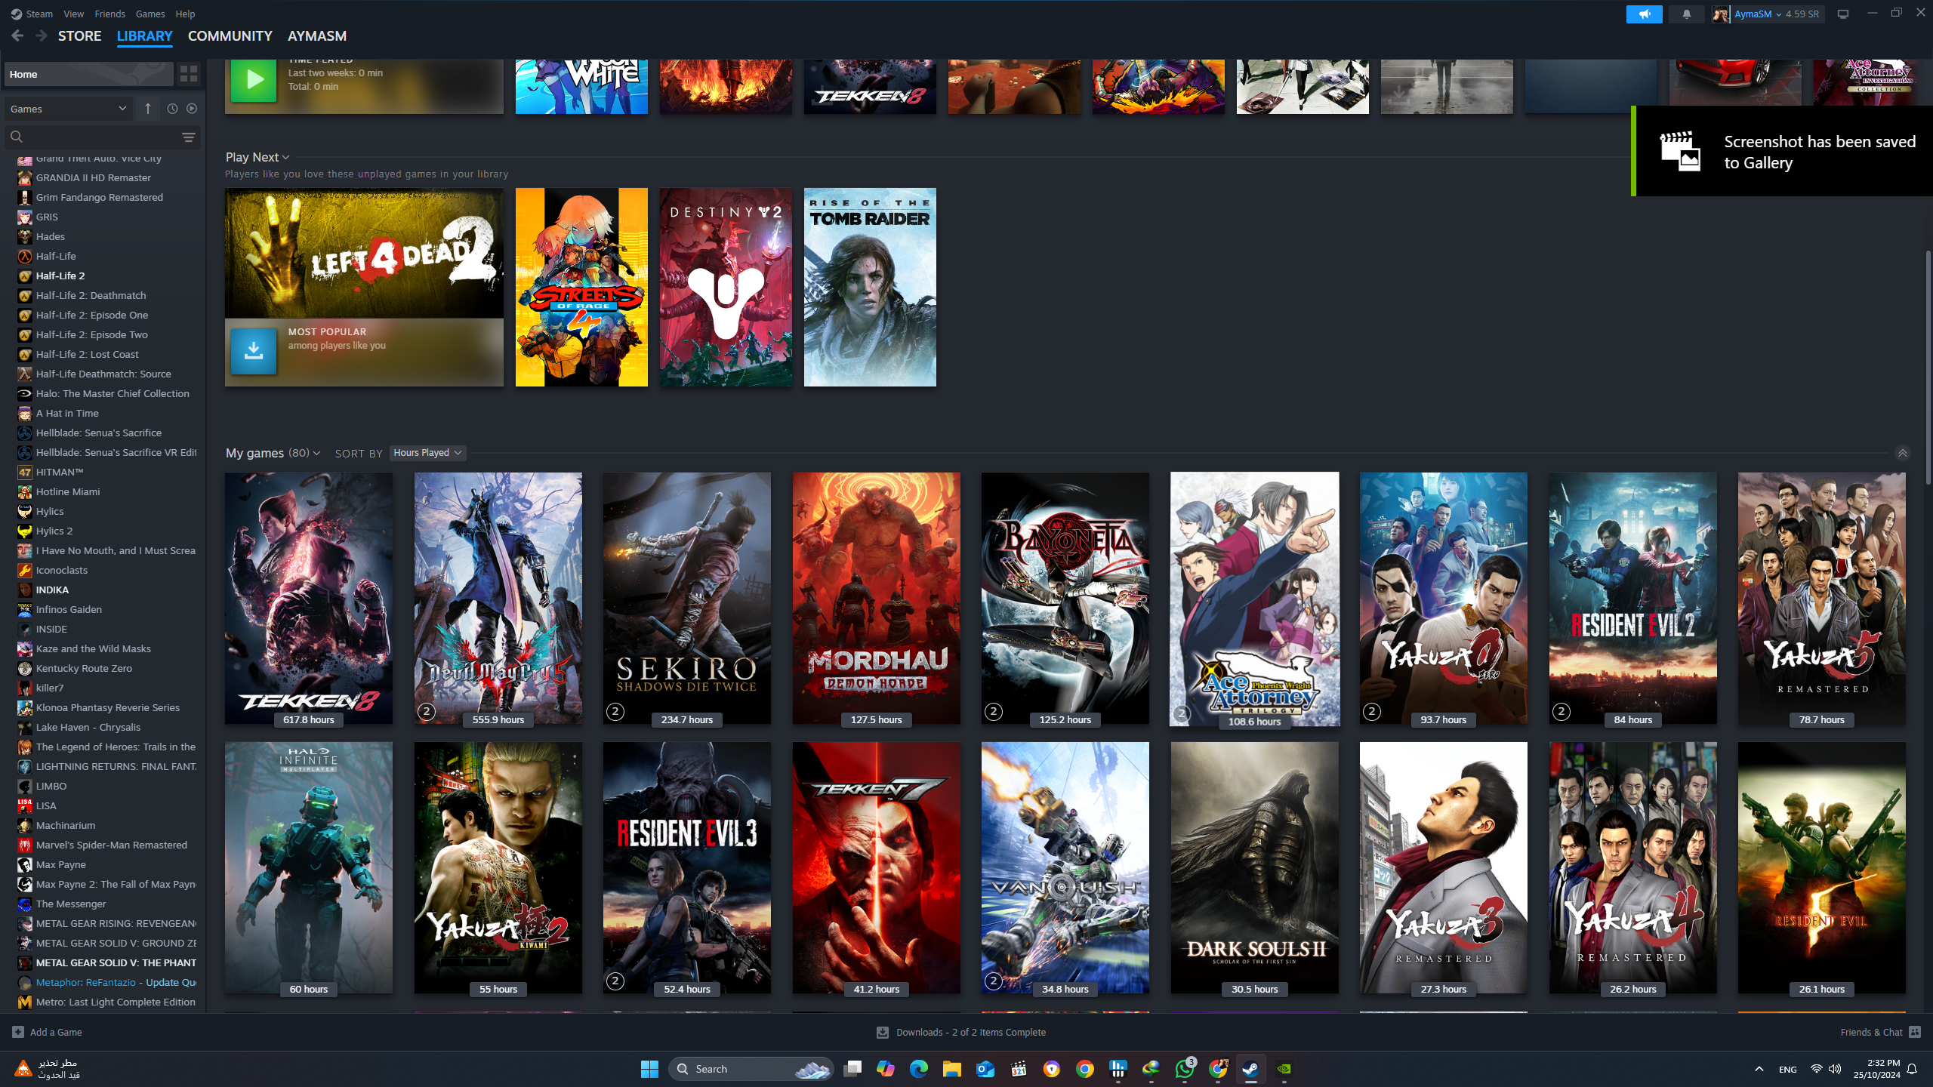Open the notifications bell
The image size is (1933, 1087).
[1686, 14]
